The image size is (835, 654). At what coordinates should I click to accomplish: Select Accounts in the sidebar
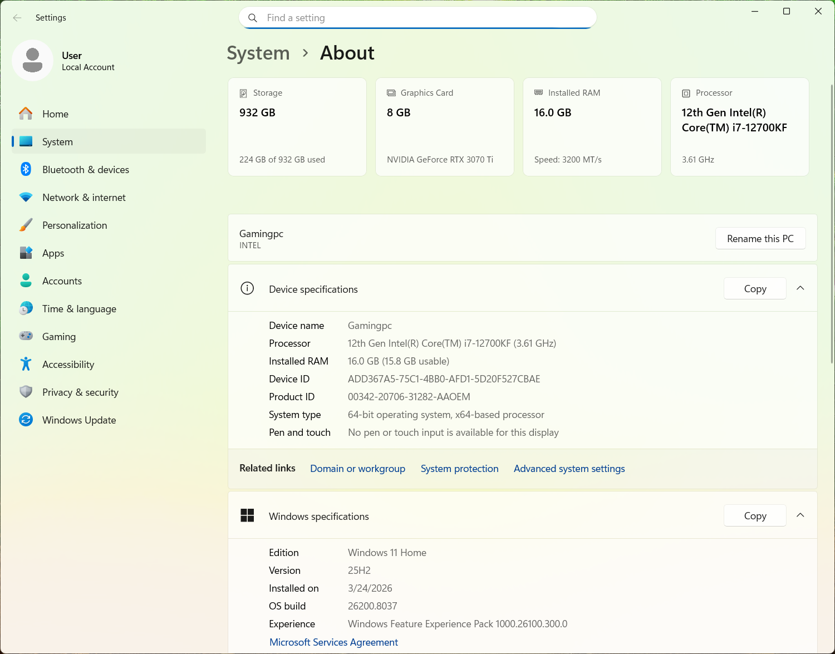(62, 281)
